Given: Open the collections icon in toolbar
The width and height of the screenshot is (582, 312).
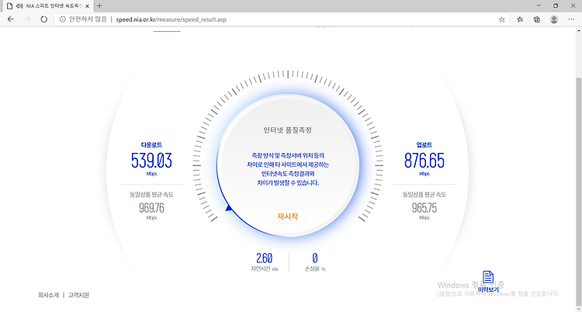Looking at the screenshot, I should click(x=537, y=19).
